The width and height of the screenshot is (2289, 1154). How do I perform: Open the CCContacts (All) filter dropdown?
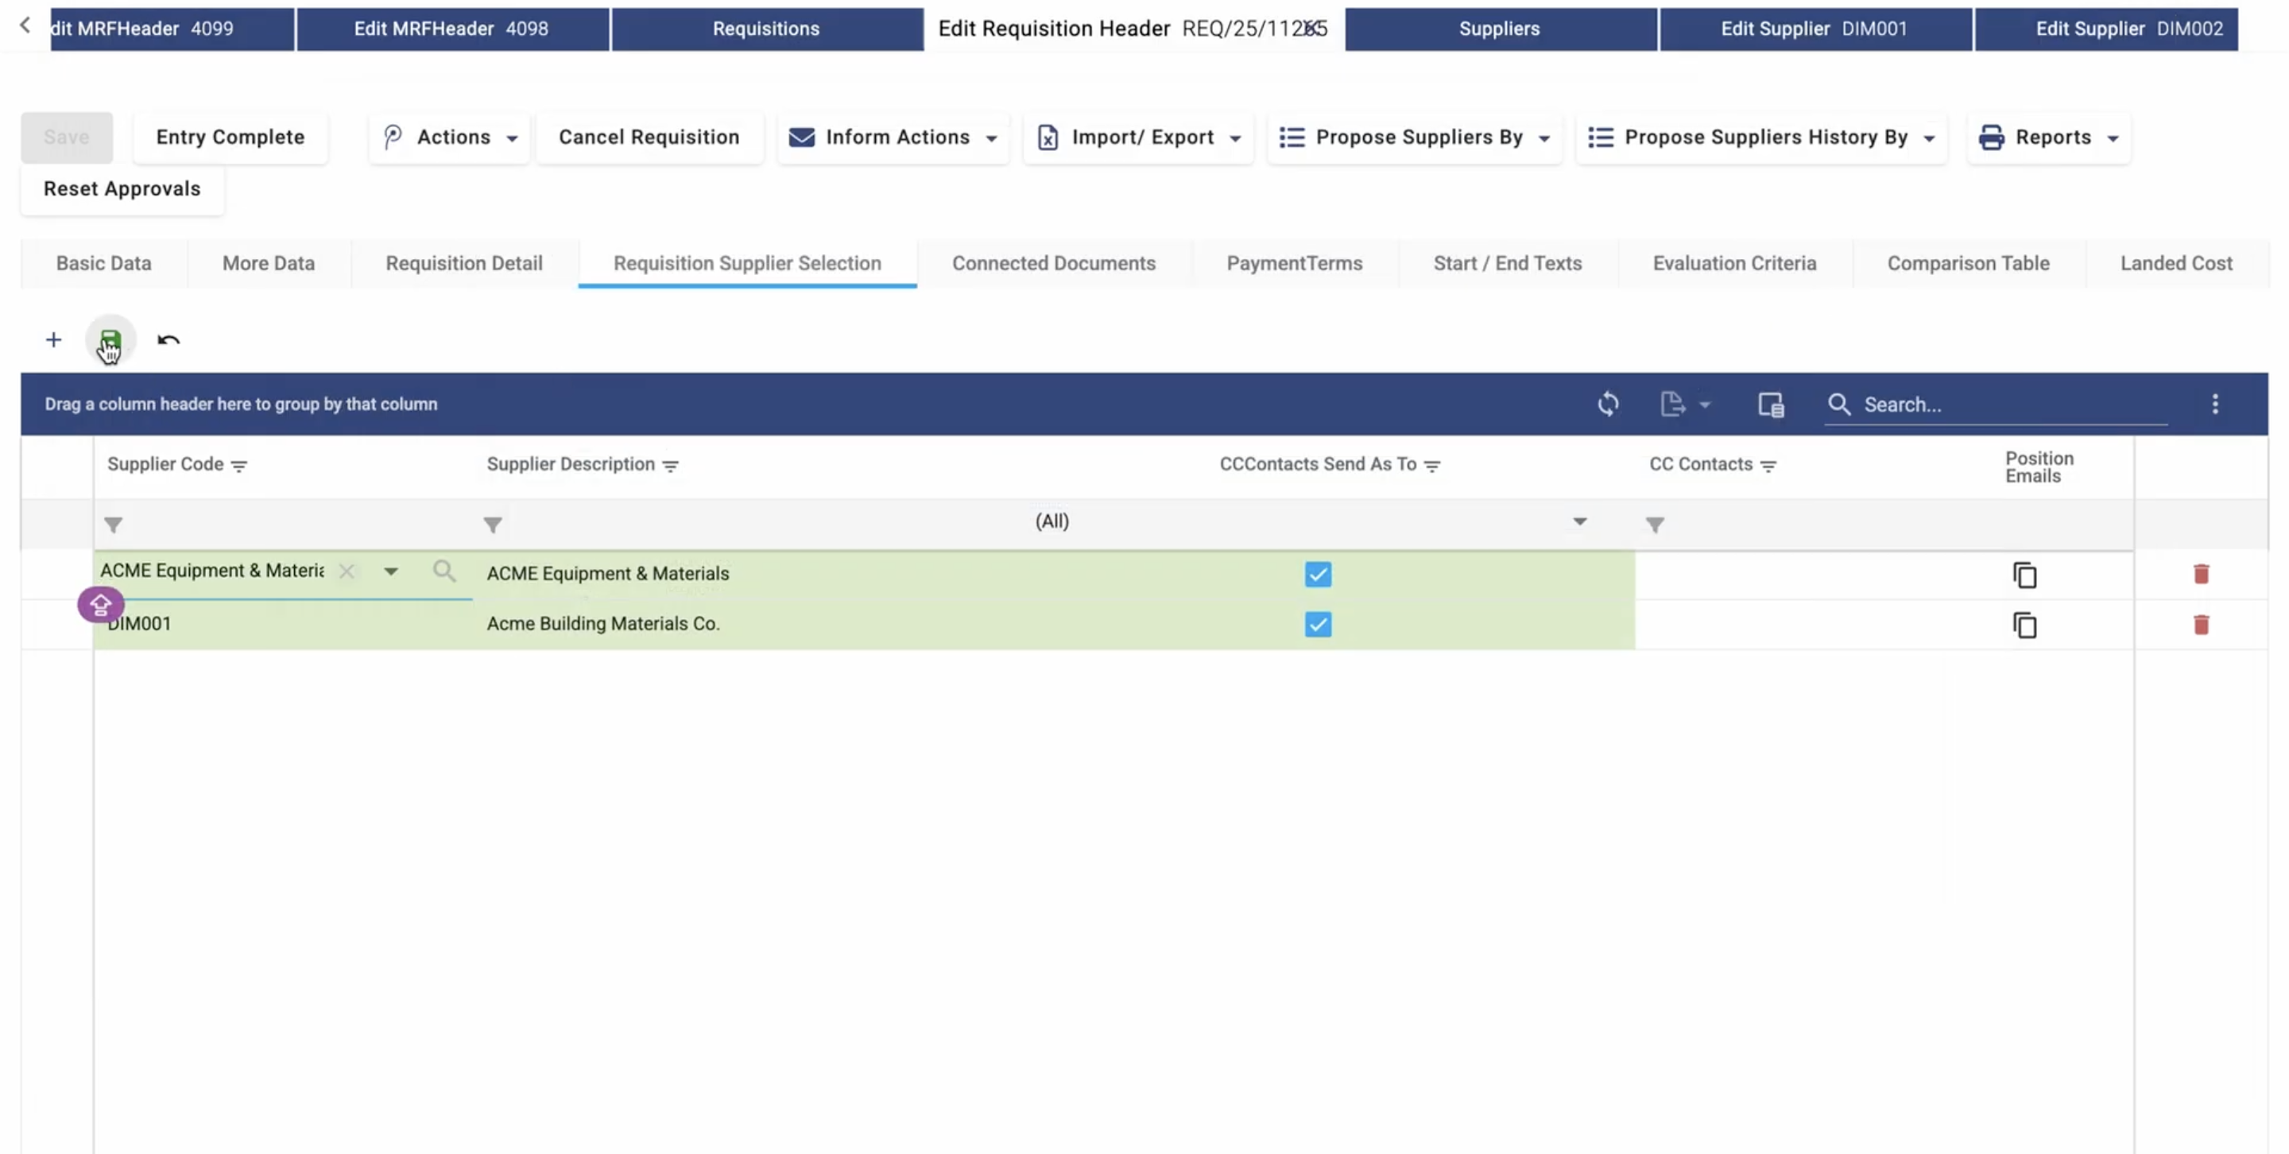1579,521
